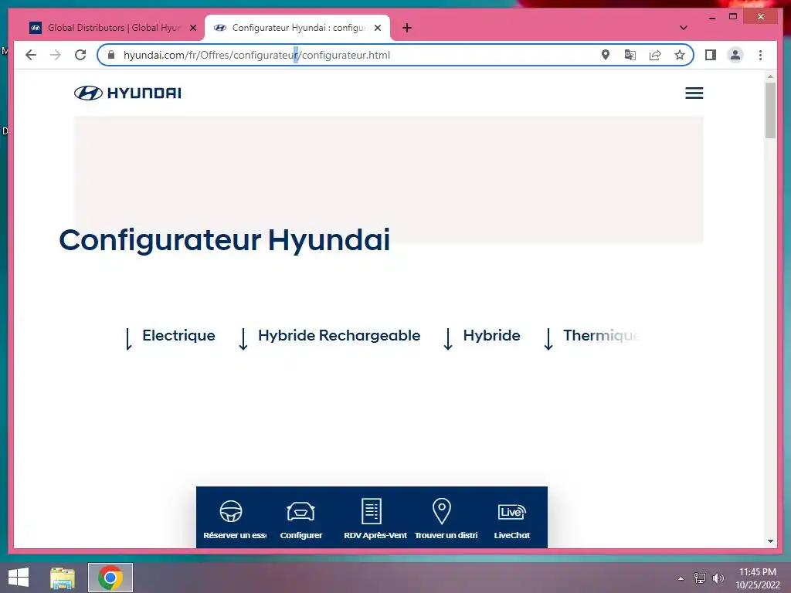Go back with browser back arrow
The height and width of the screenshot is (593, 791).
pos(31,55)
